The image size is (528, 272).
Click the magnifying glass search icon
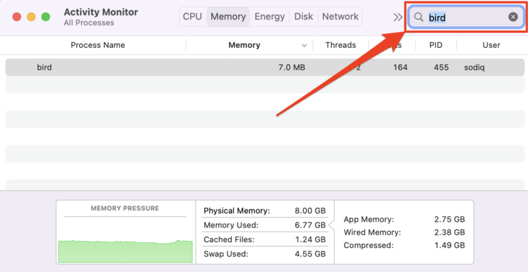point(418,17)
